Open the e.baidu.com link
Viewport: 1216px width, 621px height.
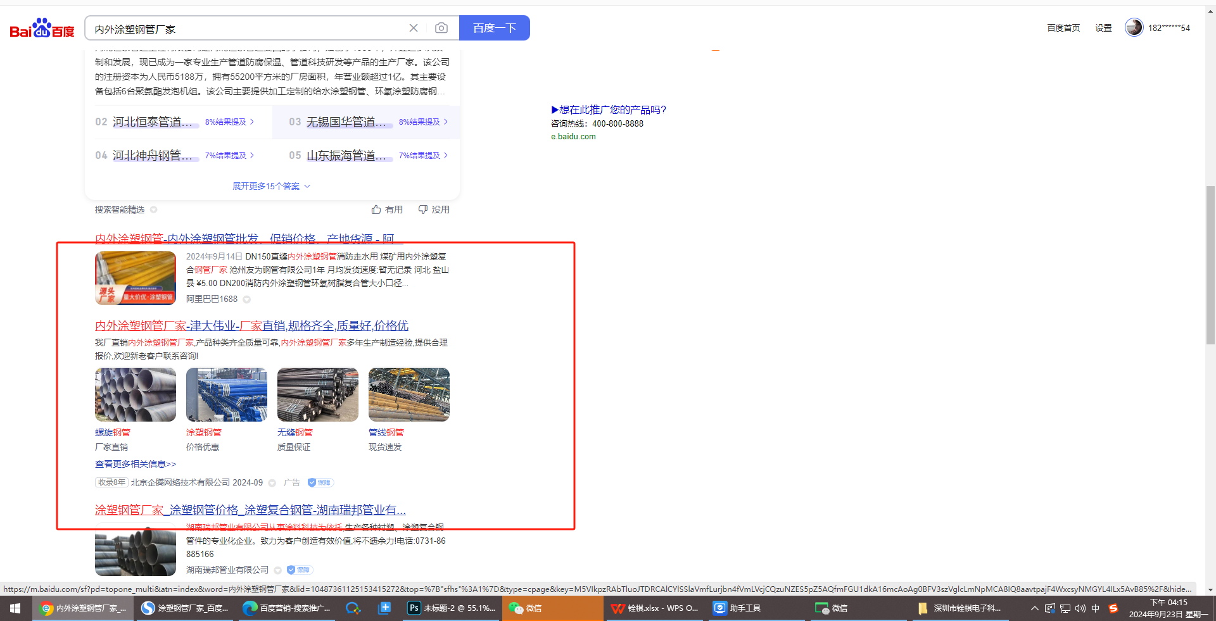(x=573, y=136)
